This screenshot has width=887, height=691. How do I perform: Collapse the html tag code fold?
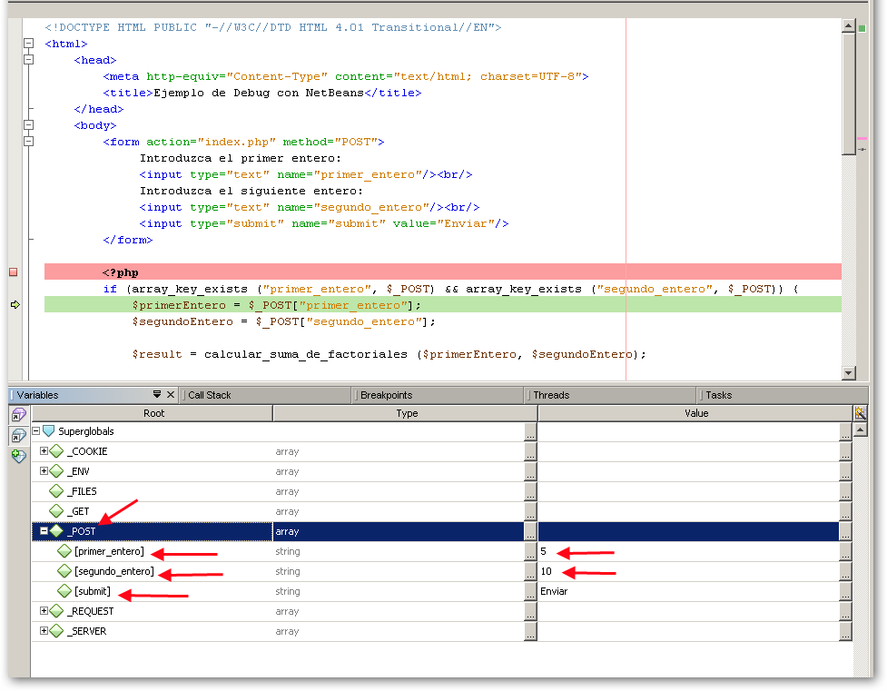tap(28, 44)
